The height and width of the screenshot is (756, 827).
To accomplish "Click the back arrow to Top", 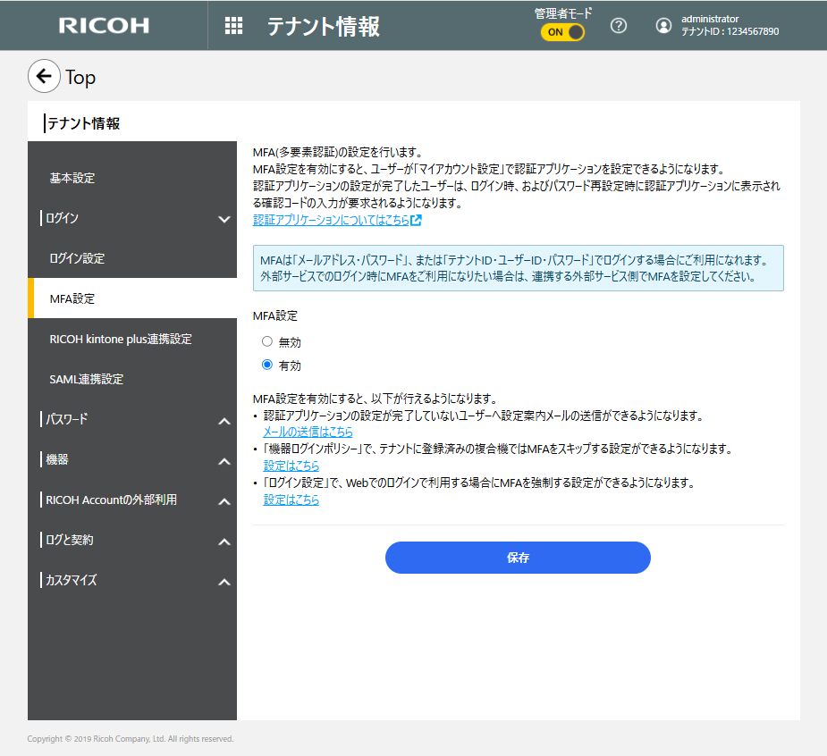I will pos(45,77).
